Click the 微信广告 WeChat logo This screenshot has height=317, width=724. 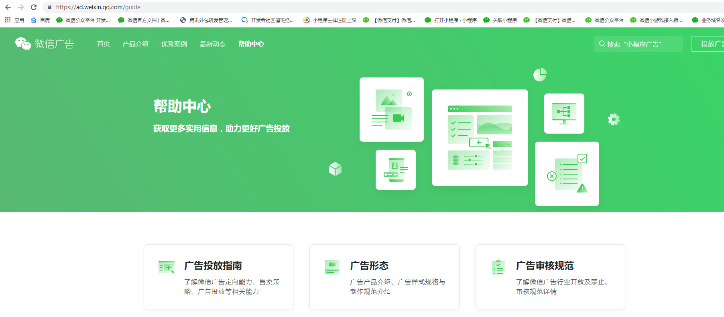pos(45,44)
